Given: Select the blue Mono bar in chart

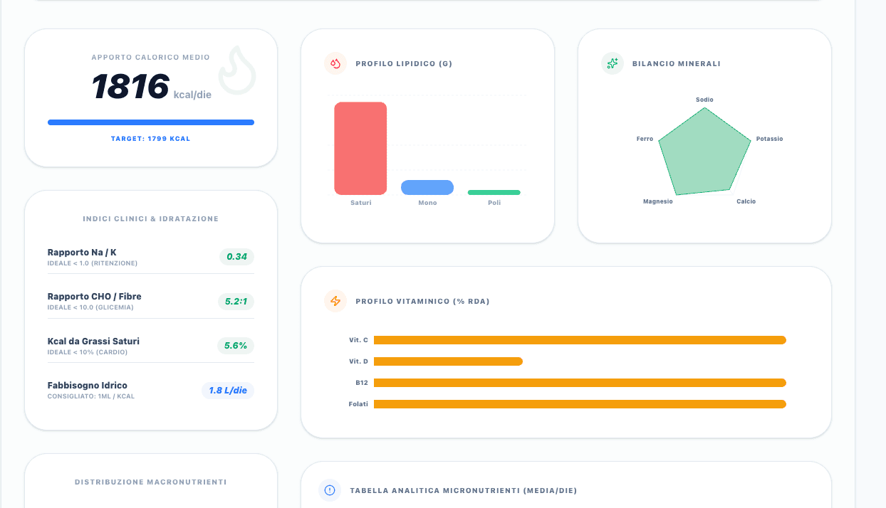Looking at the screenshot, I should coord(427,187).
